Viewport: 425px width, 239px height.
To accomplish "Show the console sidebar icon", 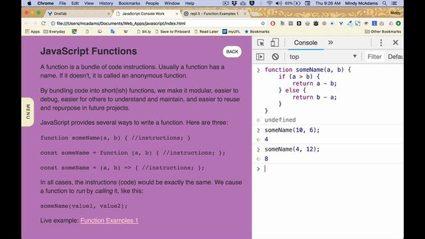I will (260, 56).
